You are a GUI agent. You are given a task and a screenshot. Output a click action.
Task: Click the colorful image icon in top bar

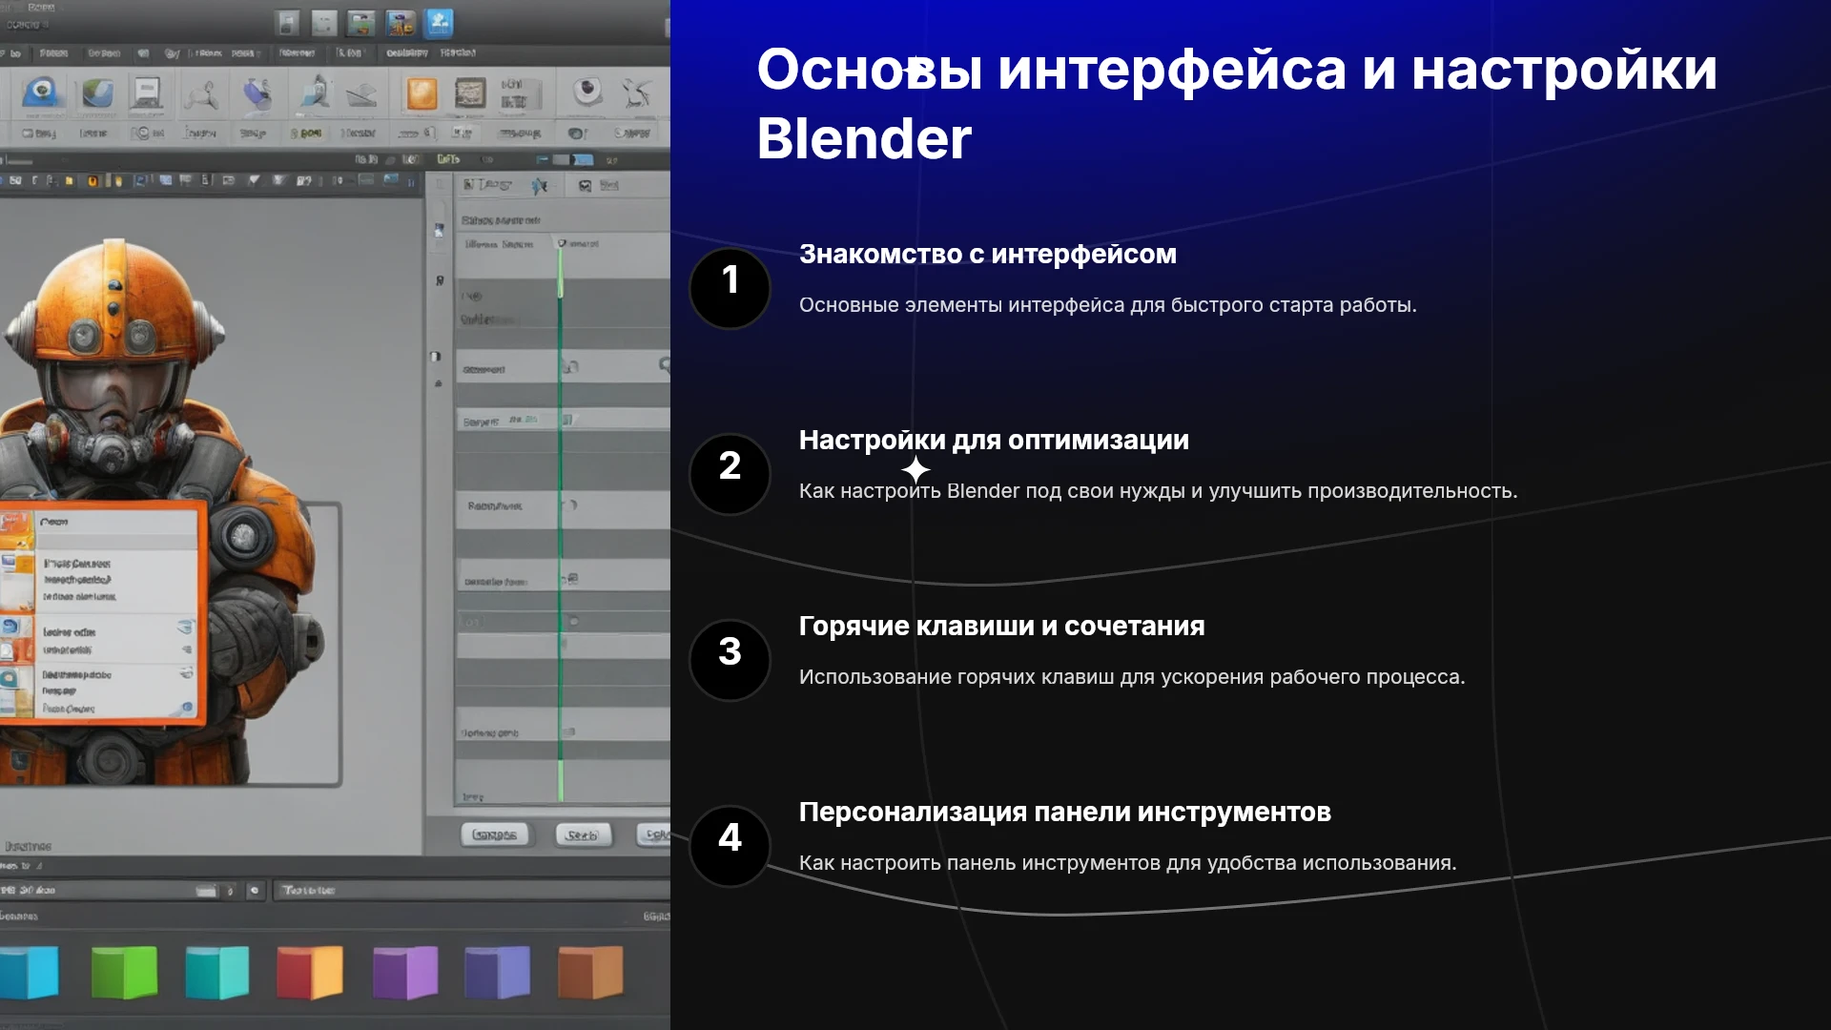[400, 23]
